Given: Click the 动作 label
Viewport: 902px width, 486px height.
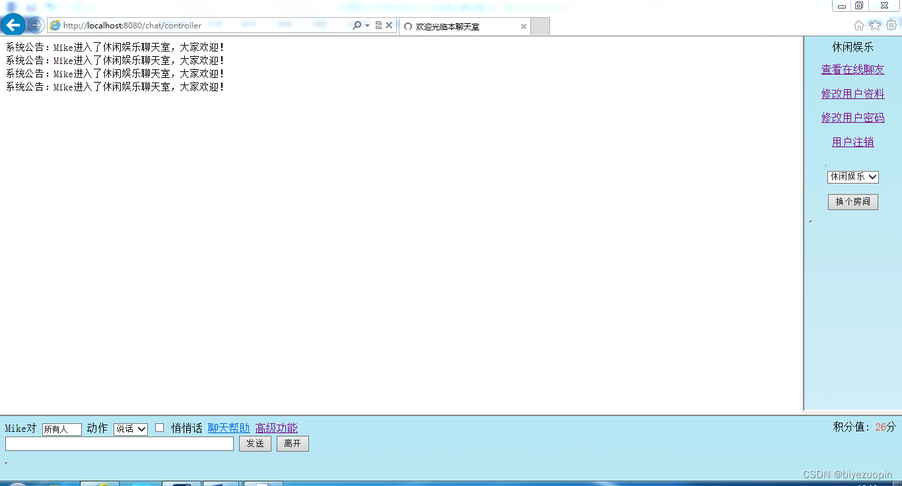Looking at the screenshot, I should coord(97,428).
